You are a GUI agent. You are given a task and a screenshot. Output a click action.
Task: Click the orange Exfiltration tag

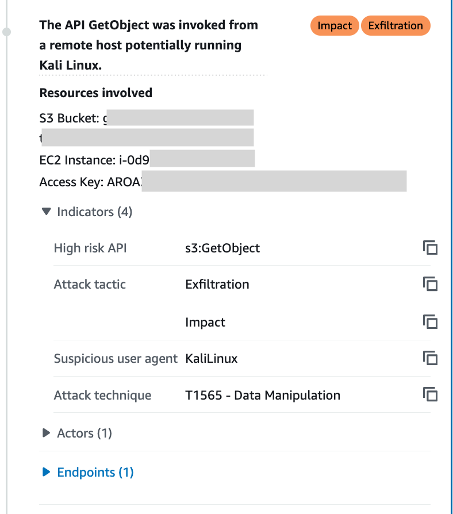tap(396, 25)
